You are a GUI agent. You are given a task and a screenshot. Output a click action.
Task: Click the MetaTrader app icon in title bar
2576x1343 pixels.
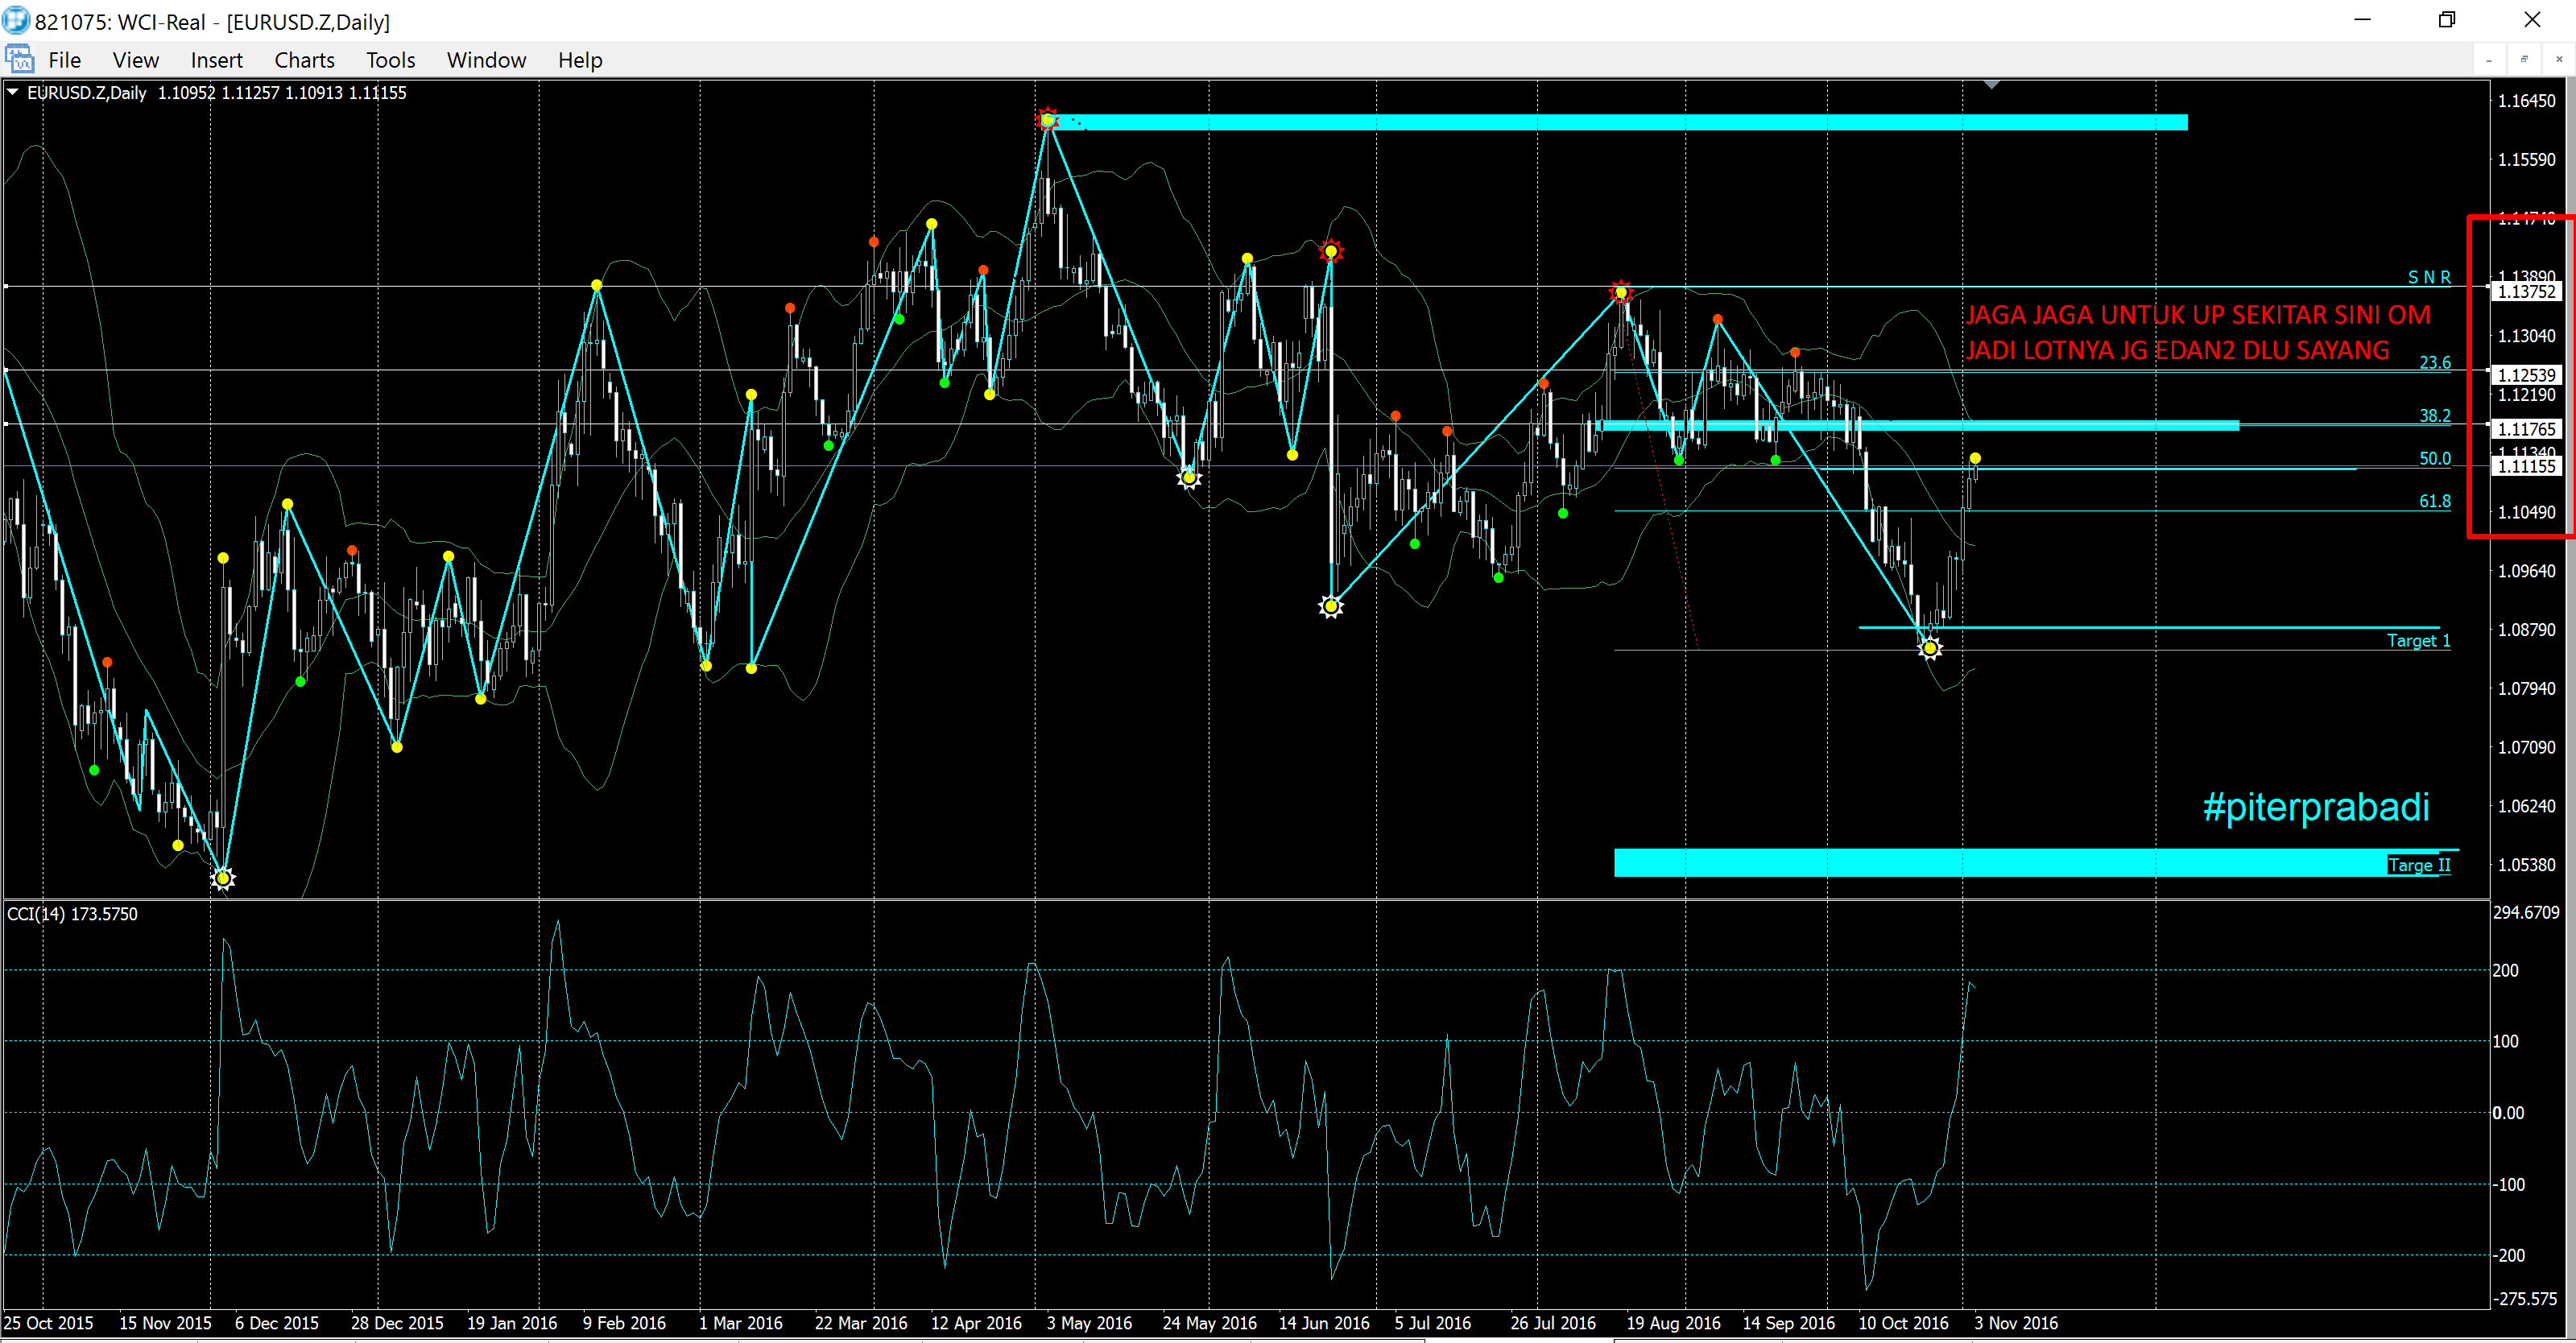(x=16, y=20)
